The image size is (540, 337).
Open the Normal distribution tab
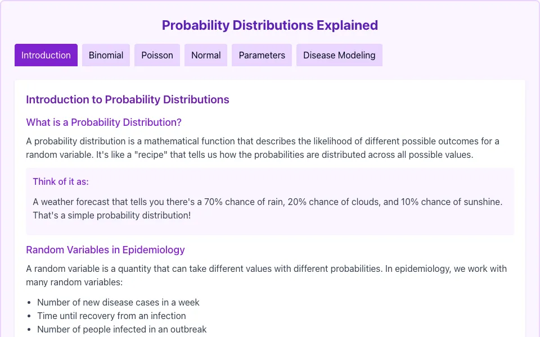tap(206, 55)
